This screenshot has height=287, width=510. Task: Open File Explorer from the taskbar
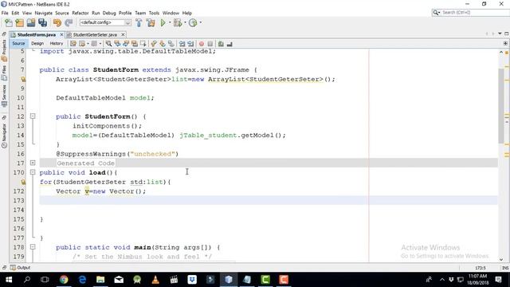pos(100,280)
